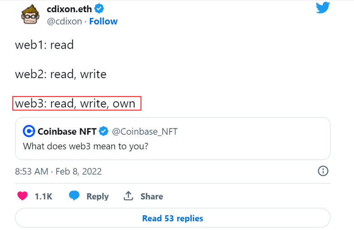
Task: Click the Reply text label
Action: coord(98,196)
